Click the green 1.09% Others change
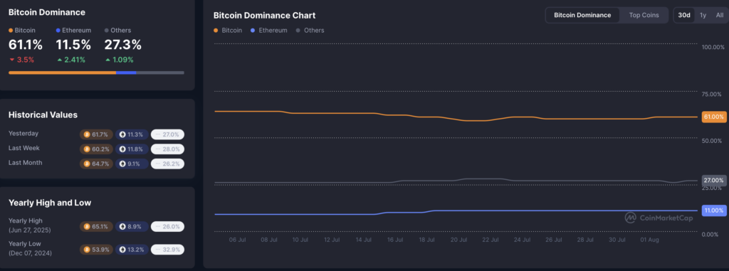Screen dimensions: 729x271 (119, 60)
